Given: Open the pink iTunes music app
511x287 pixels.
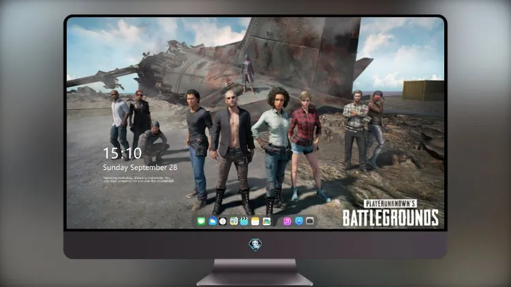Looking at the screenshot, I should 287,221.
